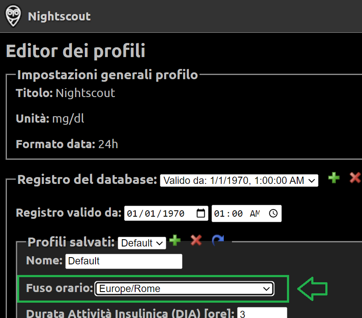Add a new saved profile with green plus
The width and height of the screenshot is (362, 318).
[x=175, y=241]
